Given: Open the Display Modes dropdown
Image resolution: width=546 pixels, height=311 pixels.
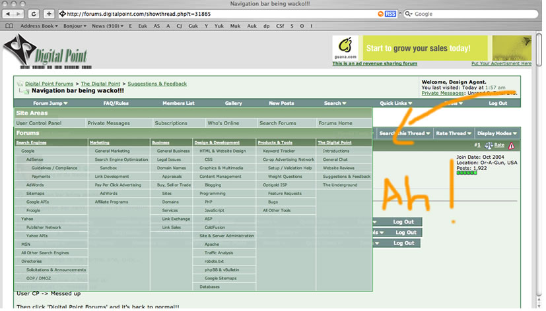Looking at the screenshot, I should pos(497,134).
